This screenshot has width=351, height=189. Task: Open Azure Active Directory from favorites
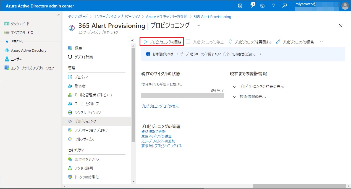[28, 50]
